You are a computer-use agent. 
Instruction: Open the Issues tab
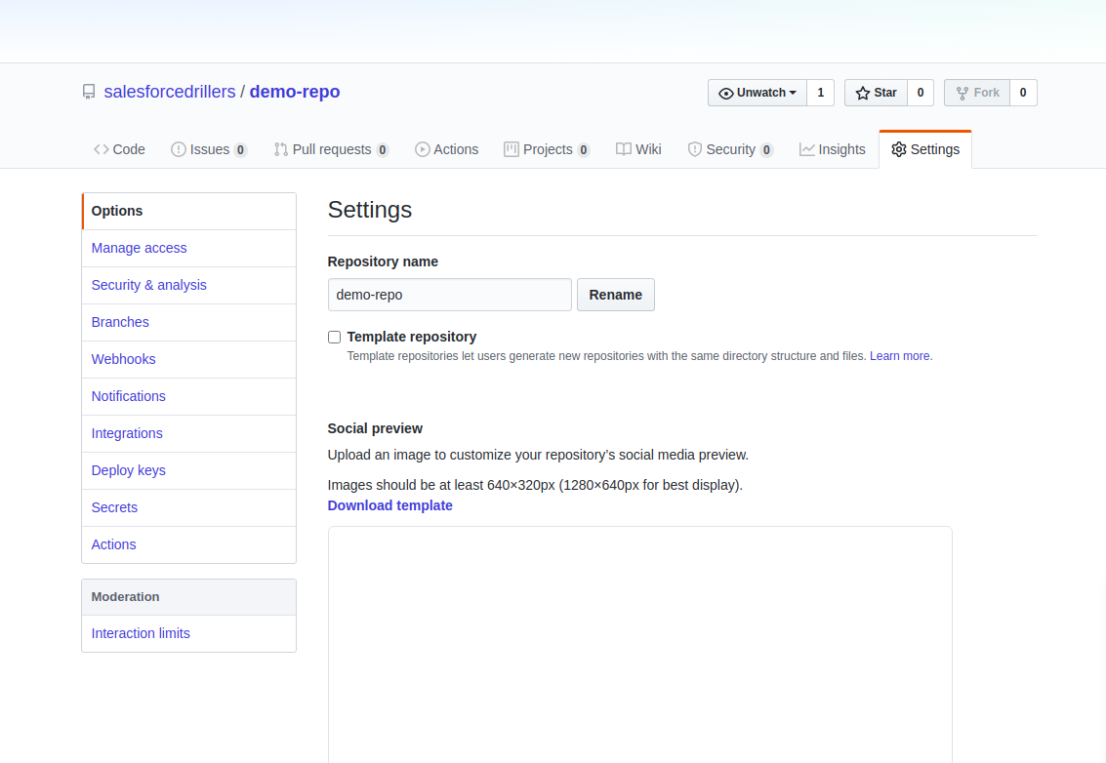[x=209, y=149]
